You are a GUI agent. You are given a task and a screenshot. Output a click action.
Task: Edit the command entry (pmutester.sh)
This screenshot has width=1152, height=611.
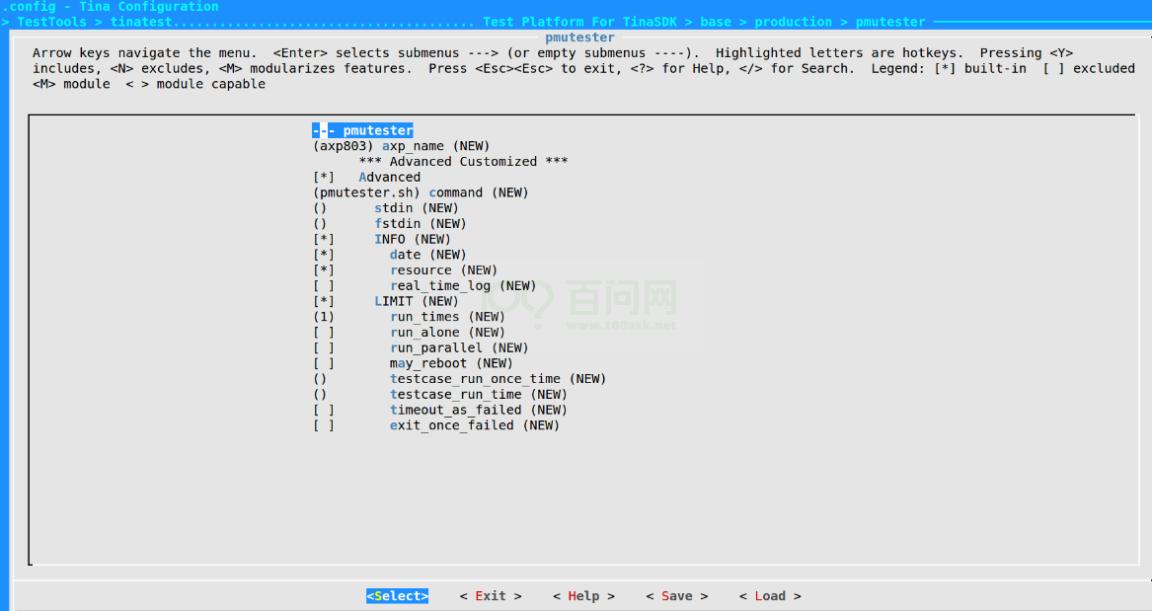(x=421, y=192)
